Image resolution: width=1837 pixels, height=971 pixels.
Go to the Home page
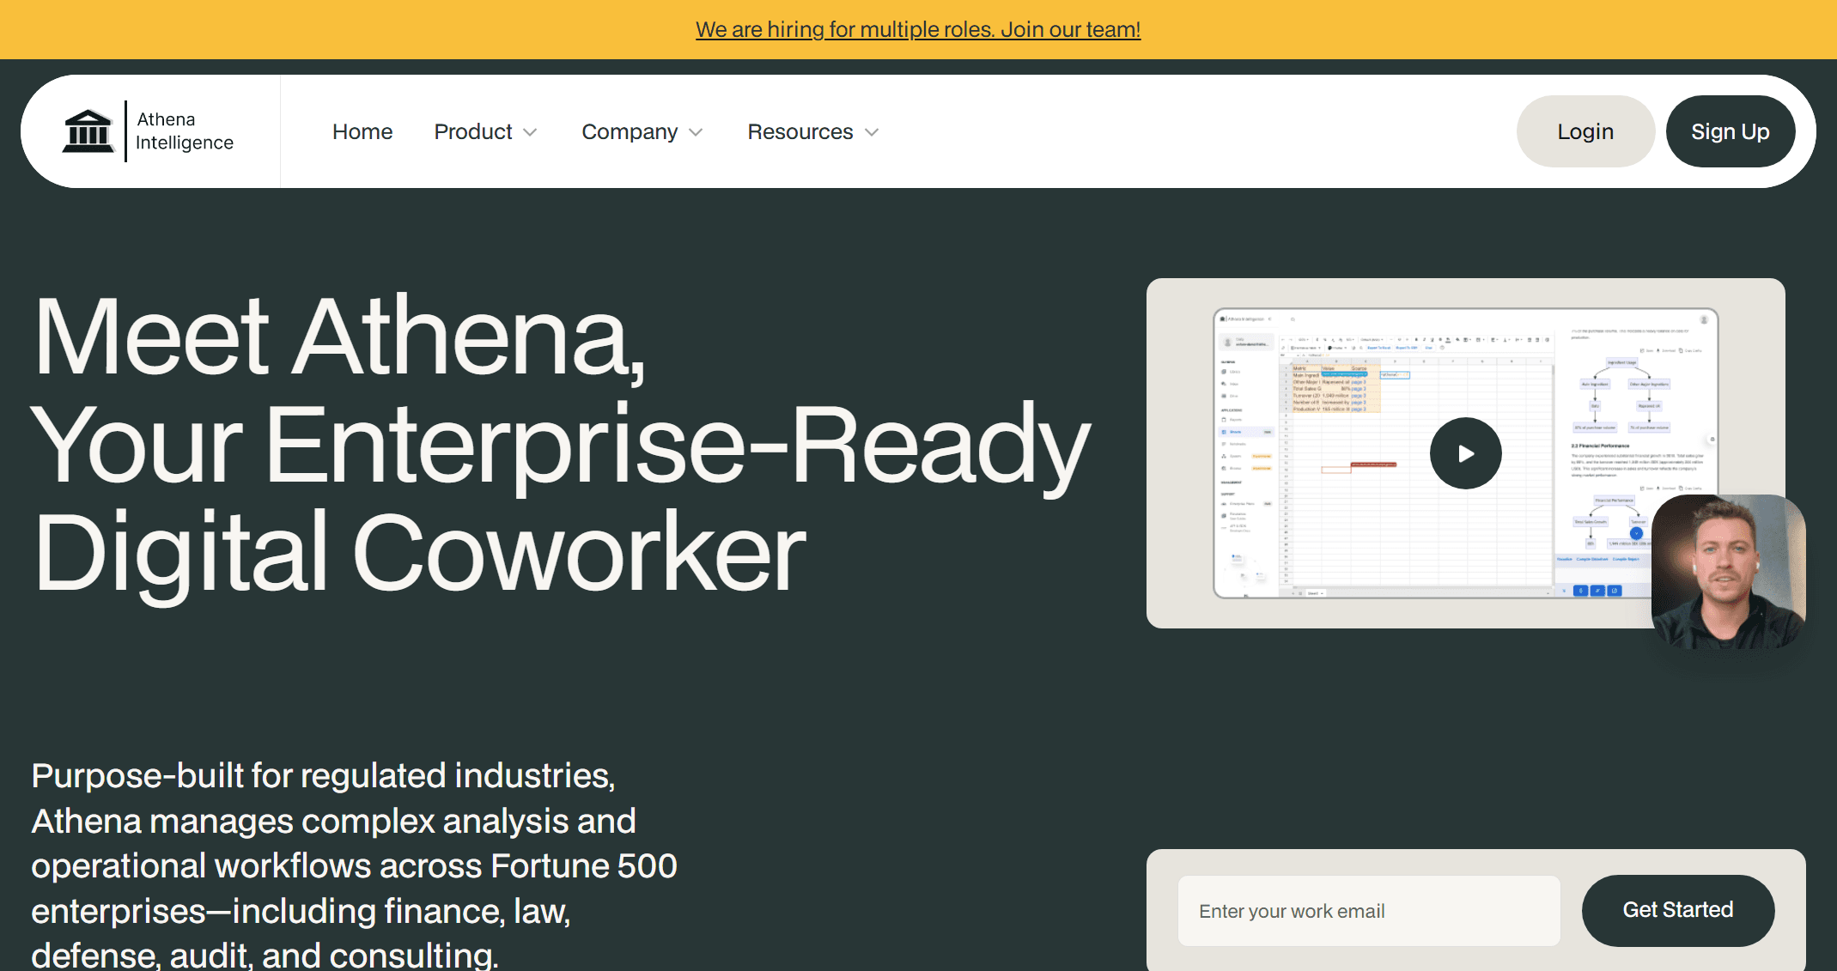[362, 131]
